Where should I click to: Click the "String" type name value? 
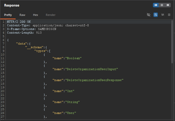click(73, 102)
